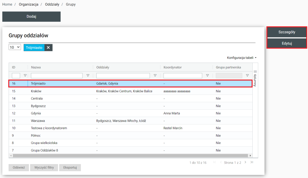Click the Koordynator column filter icon
The image size is (308, 178).
[207, 75]
